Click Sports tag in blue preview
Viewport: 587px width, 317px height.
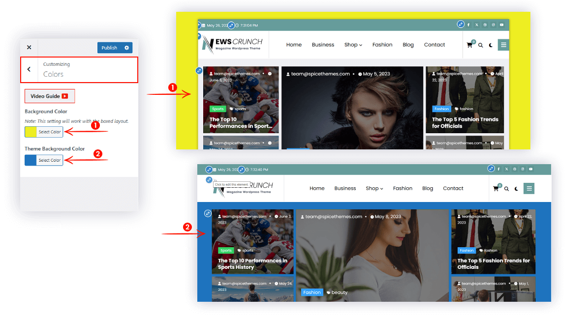226,251
